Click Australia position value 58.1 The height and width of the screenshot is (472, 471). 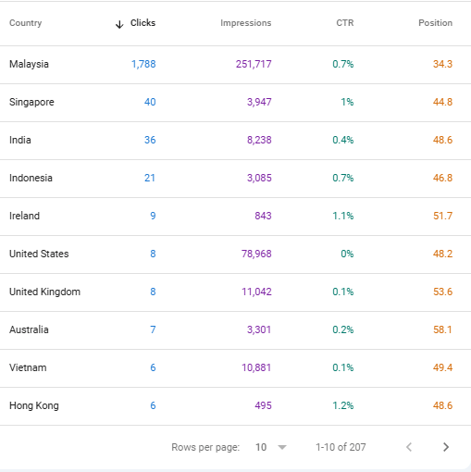click(442, 329)
